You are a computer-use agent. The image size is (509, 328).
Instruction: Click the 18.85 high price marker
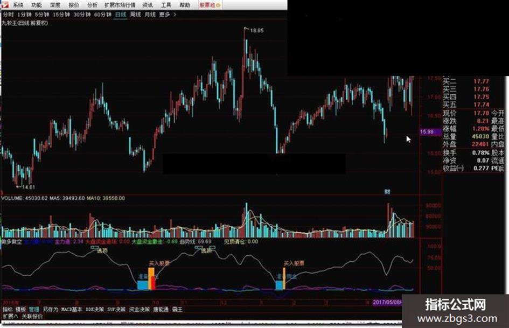[x=257, y=31]
